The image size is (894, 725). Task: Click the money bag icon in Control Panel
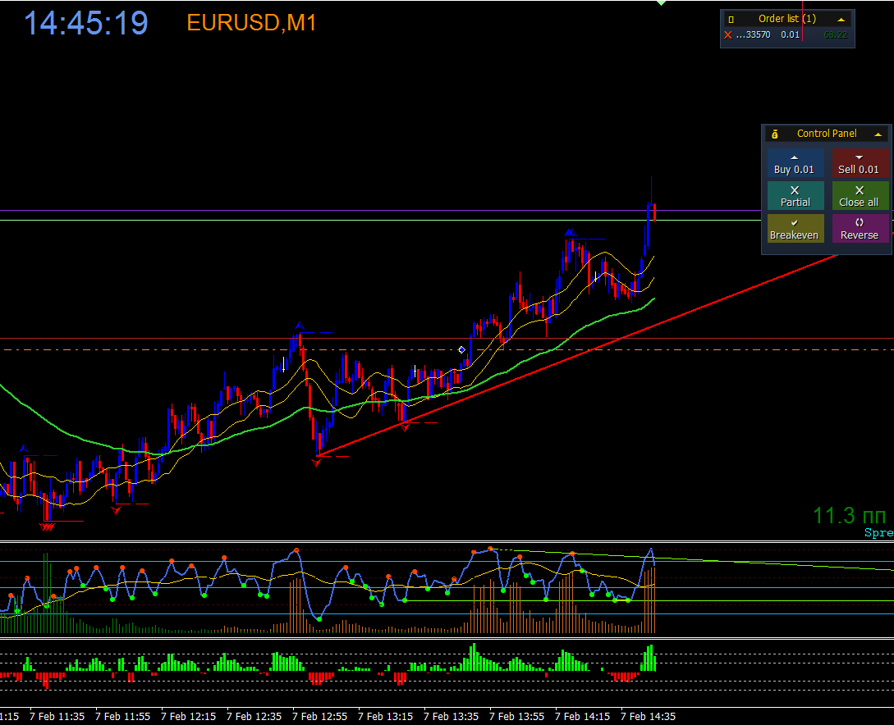[x=775, y=135]
